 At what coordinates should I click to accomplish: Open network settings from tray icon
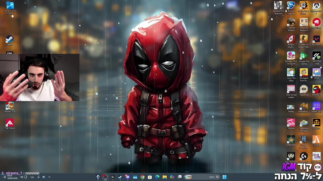click(26, 177)
